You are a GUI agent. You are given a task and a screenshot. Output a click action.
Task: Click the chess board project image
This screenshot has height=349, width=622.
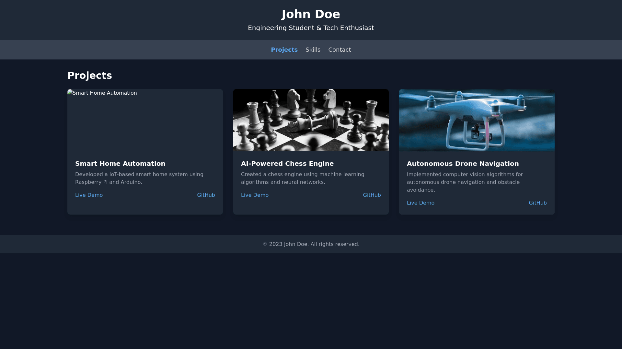311,120
